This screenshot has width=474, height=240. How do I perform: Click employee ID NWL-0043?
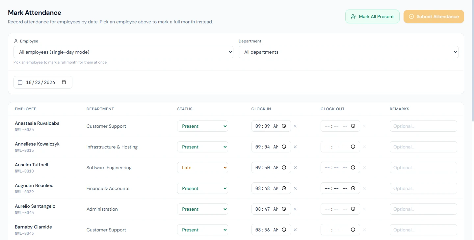(24, 233)
